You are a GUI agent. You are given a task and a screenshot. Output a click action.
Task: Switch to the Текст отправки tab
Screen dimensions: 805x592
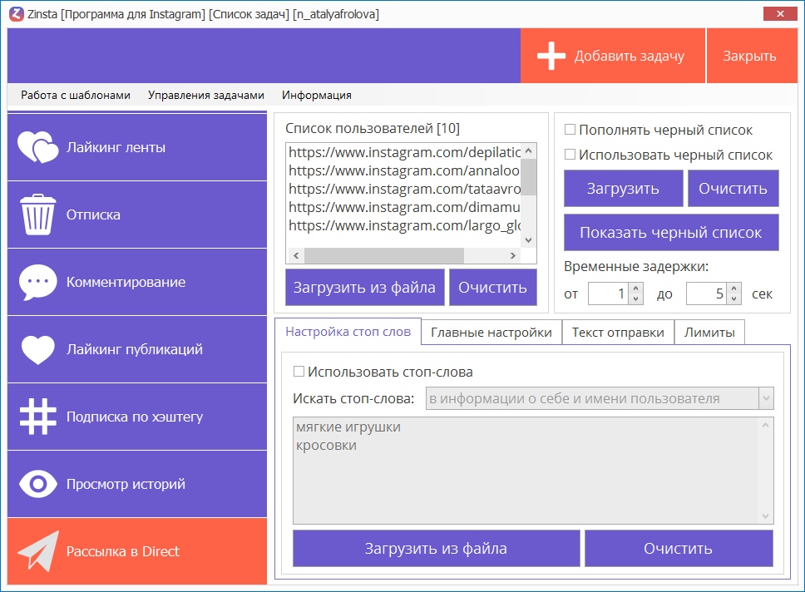(618, 333)
